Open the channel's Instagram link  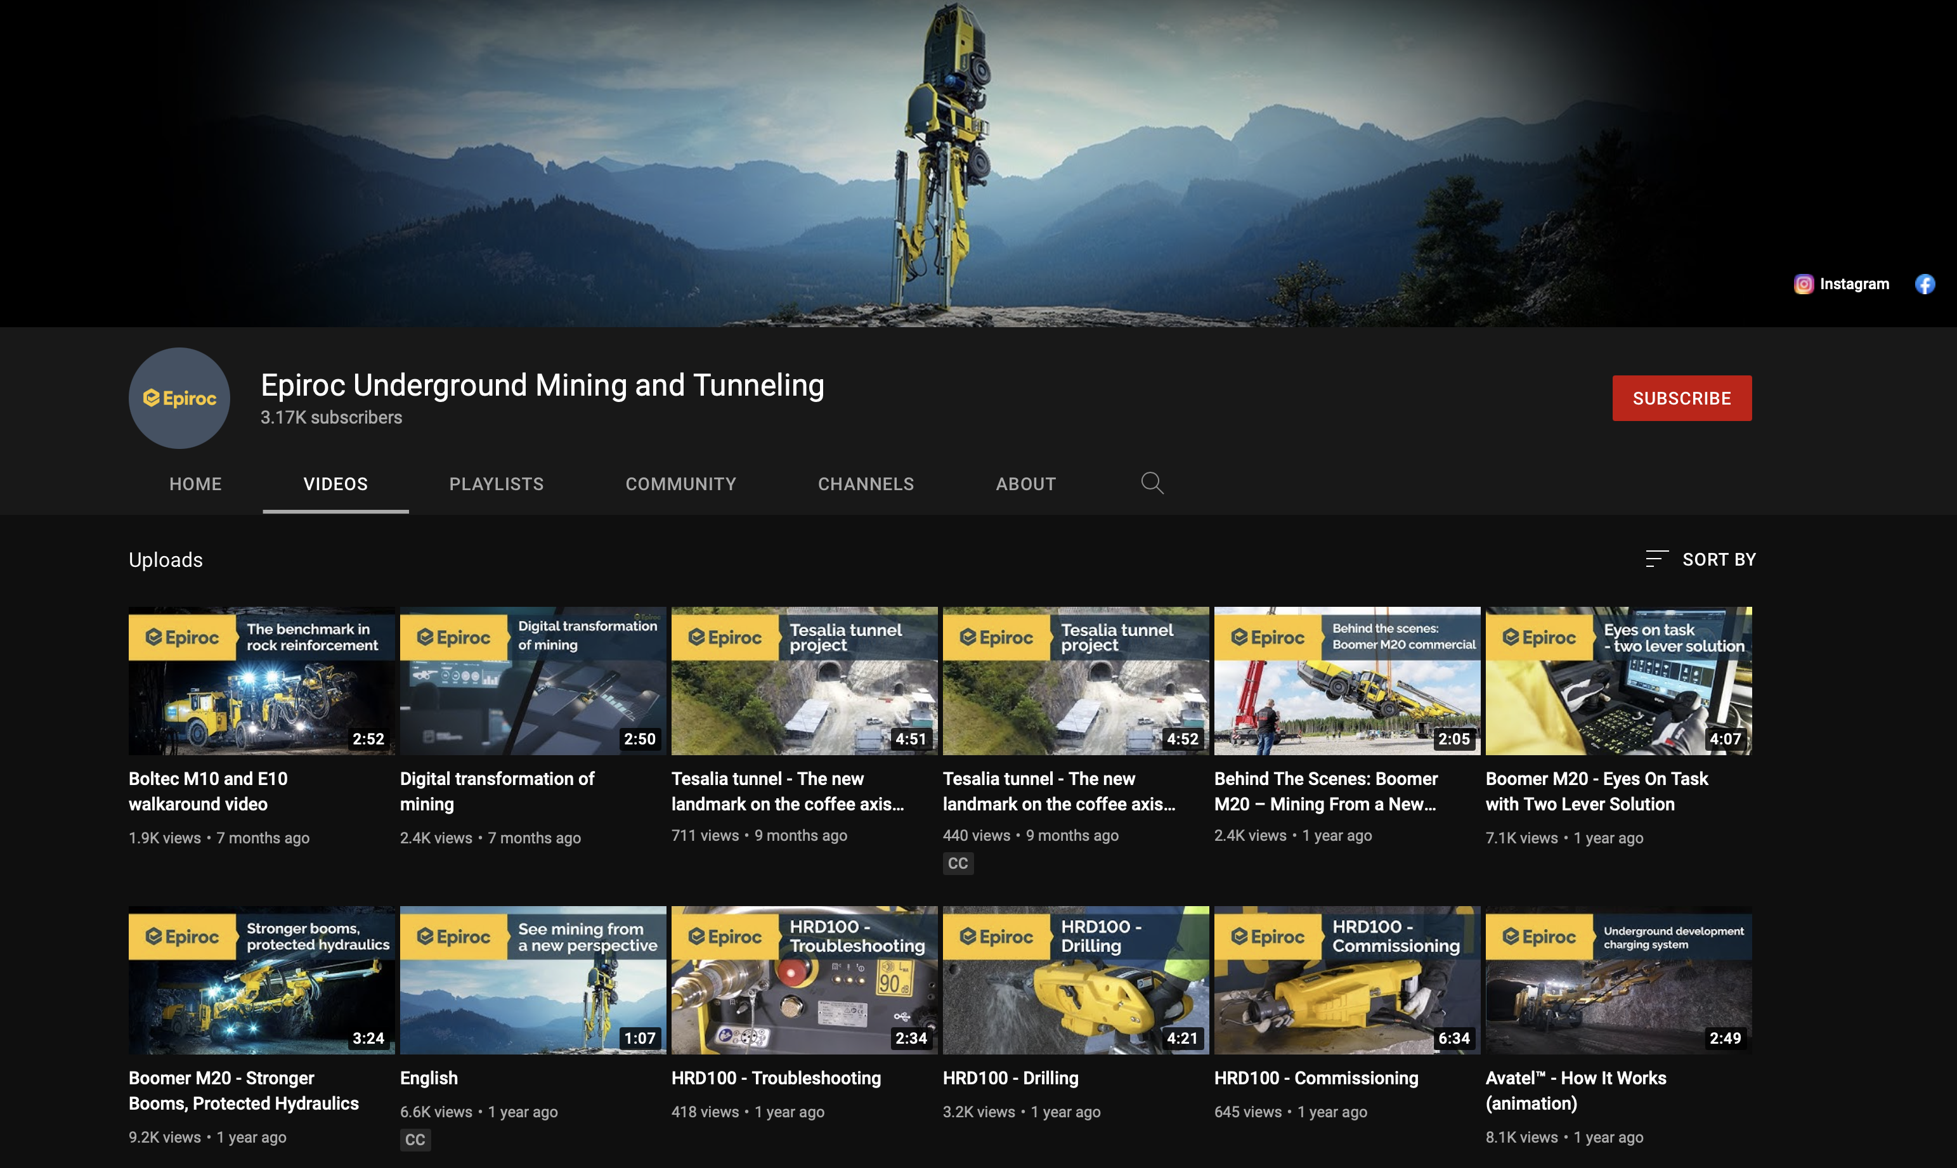point(1842,283)
